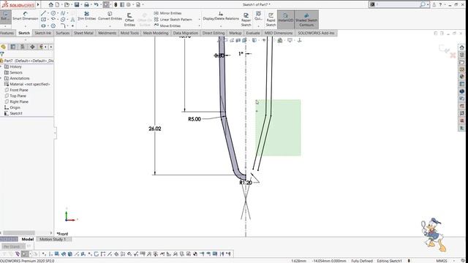Open the MBD Dimensions tab
468x263 pixels.
coord(279,33)
